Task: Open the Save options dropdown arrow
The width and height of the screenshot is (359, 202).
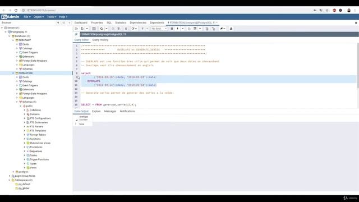Action: [87, 29]
